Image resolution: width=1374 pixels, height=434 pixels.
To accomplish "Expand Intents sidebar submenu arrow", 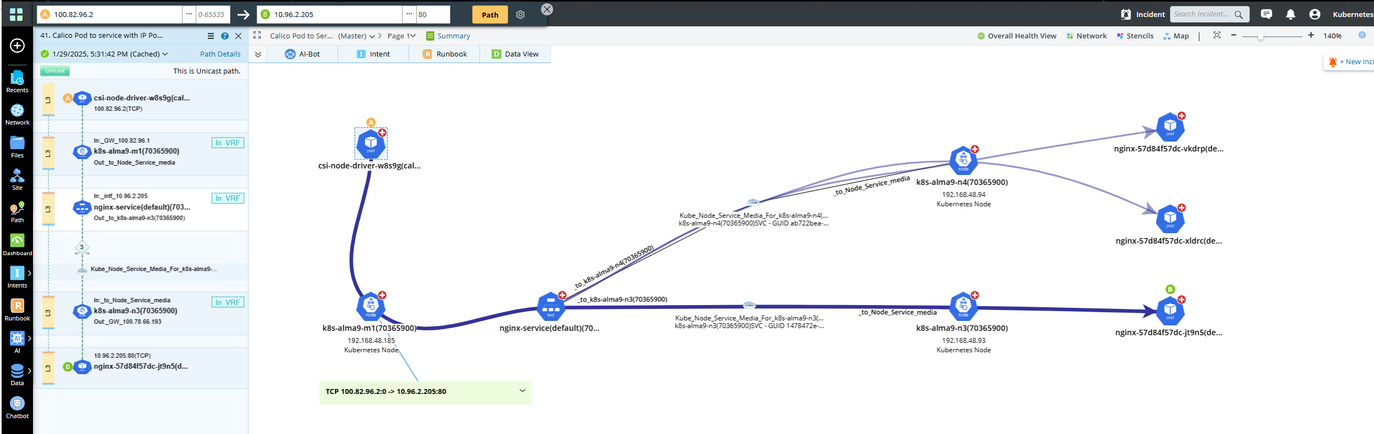I will pos(30,273).
